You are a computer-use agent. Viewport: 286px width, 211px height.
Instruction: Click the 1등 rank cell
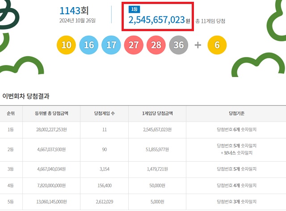pos(11,130)
